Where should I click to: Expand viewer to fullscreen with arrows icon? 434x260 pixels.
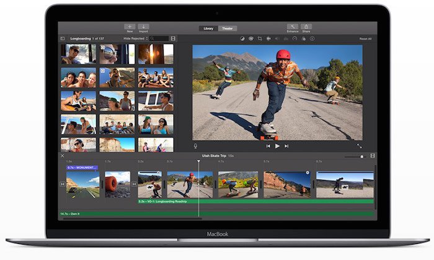point(360,146)
